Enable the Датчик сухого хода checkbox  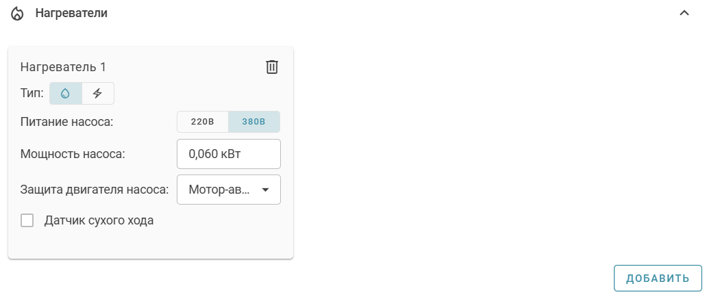click(27, 220)
